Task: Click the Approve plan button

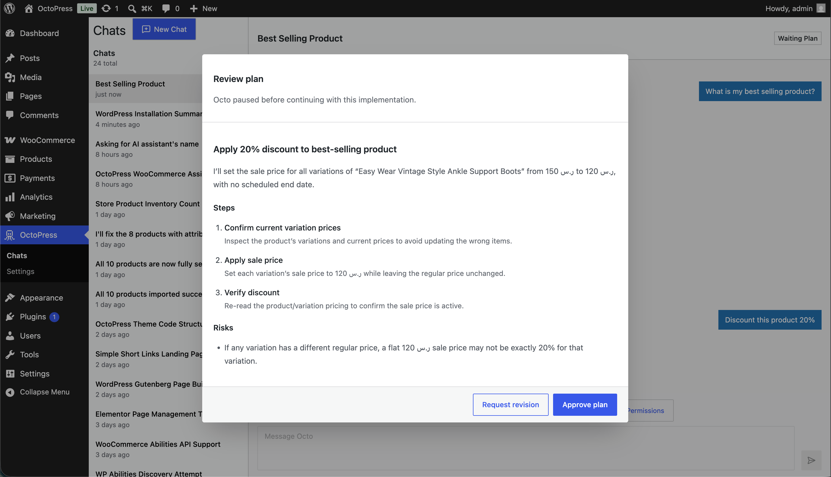Action: coord(585,404)
